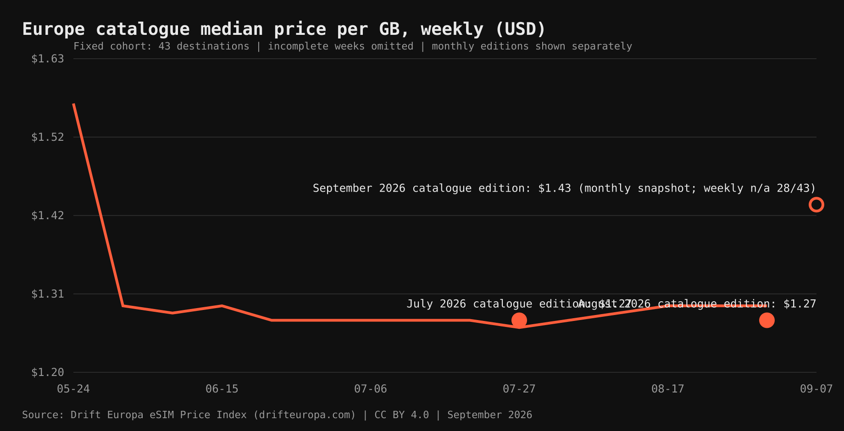This screenshot has height=431, width=844.
Task: Click the Drift Europa source credit line
Action: 277,415
